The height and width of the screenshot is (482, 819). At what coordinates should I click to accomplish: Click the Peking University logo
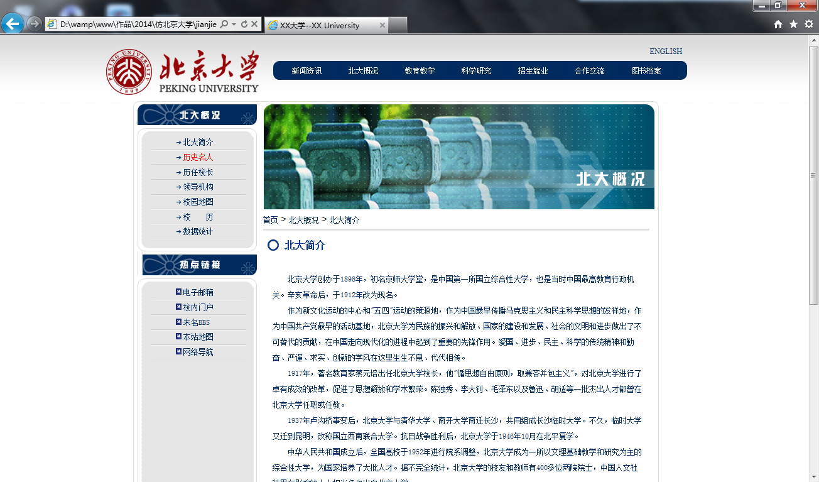(182, 72)
